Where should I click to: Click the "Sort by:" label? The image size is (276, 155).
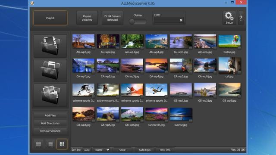(x=76, y=150)
